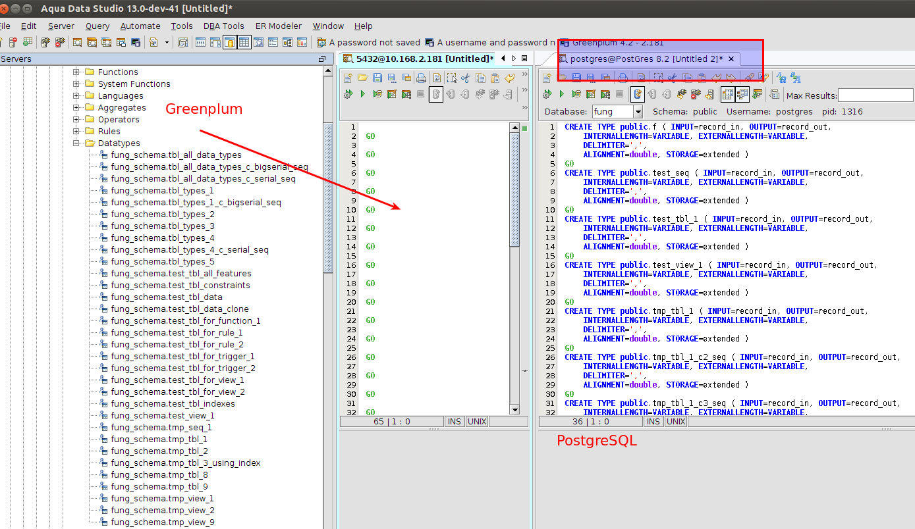Click the printer icon in left editor toolbar
This screenshot has height=529, width=915.
421,78
